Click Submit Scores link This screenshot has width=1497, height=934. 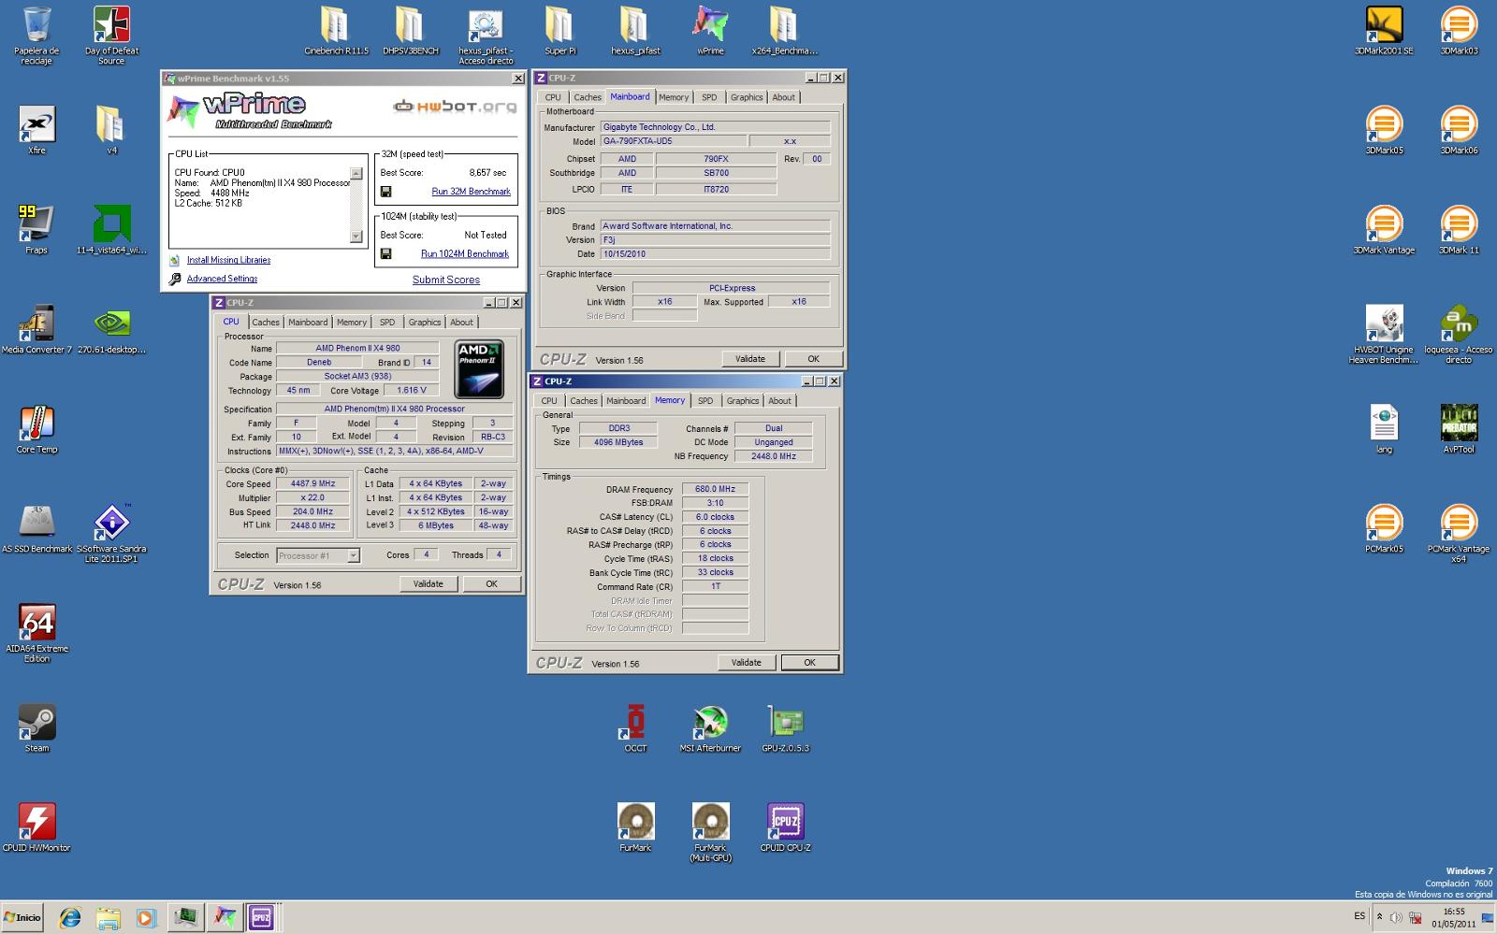coord(446,280)
